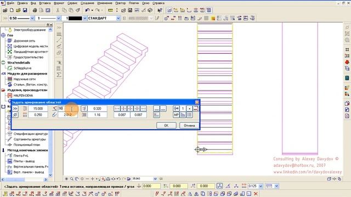The image size is (351, 197).
Task: Open the Справка menu
Action: click(158, 3)
